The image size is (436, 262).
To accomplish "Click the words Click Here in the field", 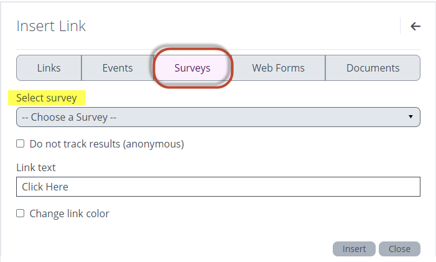I will pyautogui.click(x=45, y=187).
